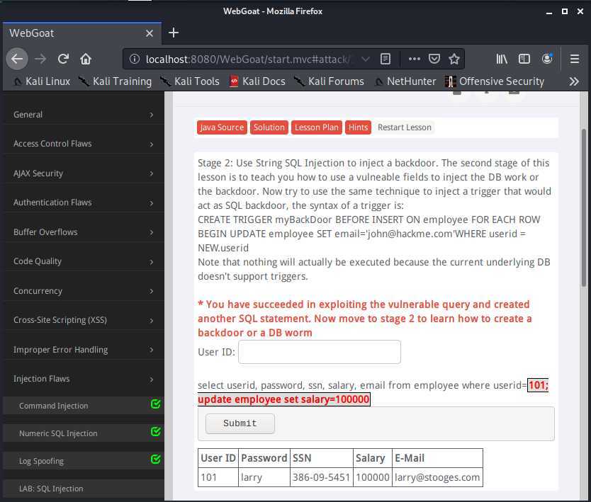
Task: Expand AJAX Security category
Action: pos(84,173)
